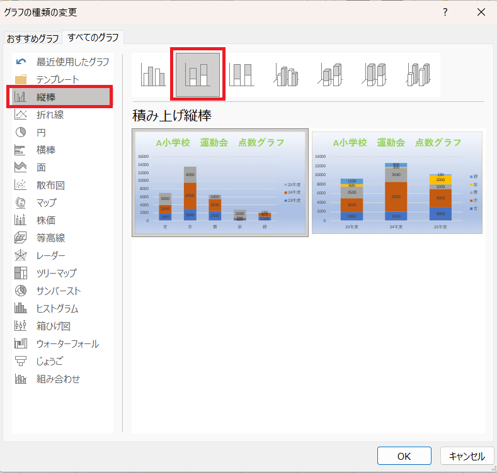Click the OK button
497x473 pixels.
pyautogui.click(x=404, y=456)
